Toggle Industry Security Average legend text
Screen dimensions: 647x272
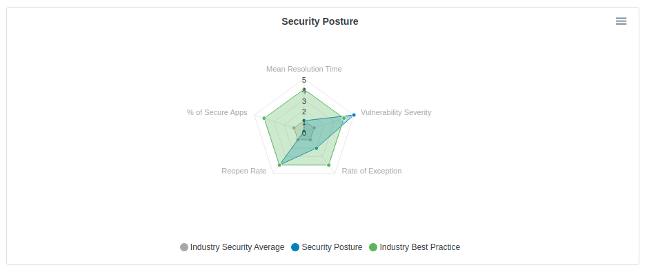coord(237,247)
